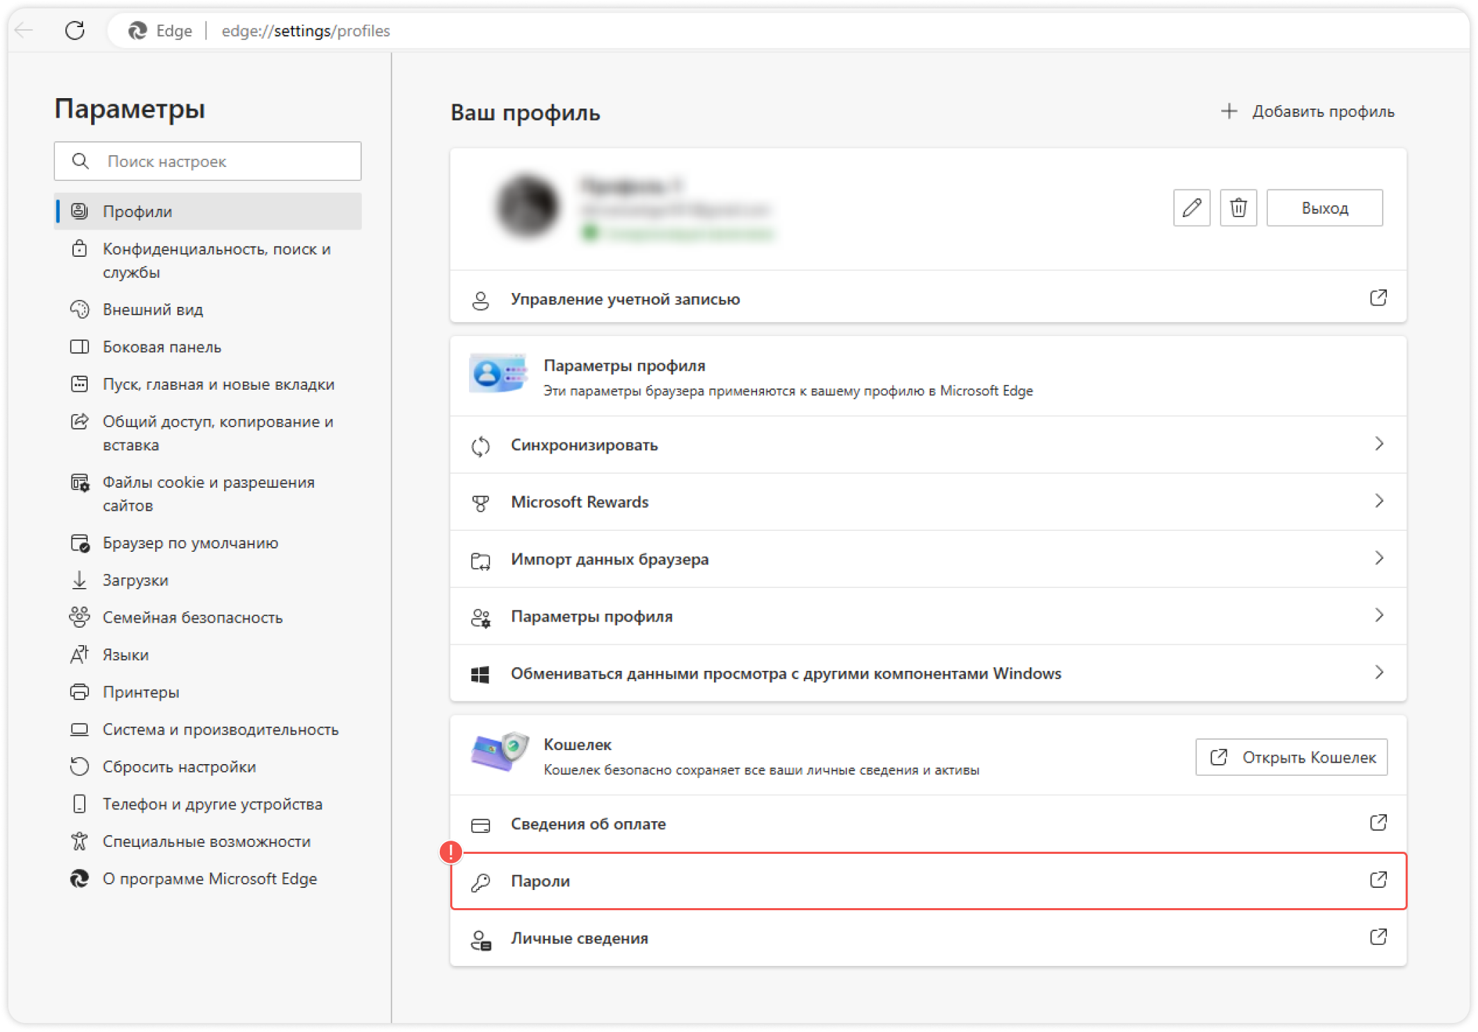This screenshot has width=1478, height=1032.
Task: Click the Телефон и другие устройства icon
Action: (80, 804)
